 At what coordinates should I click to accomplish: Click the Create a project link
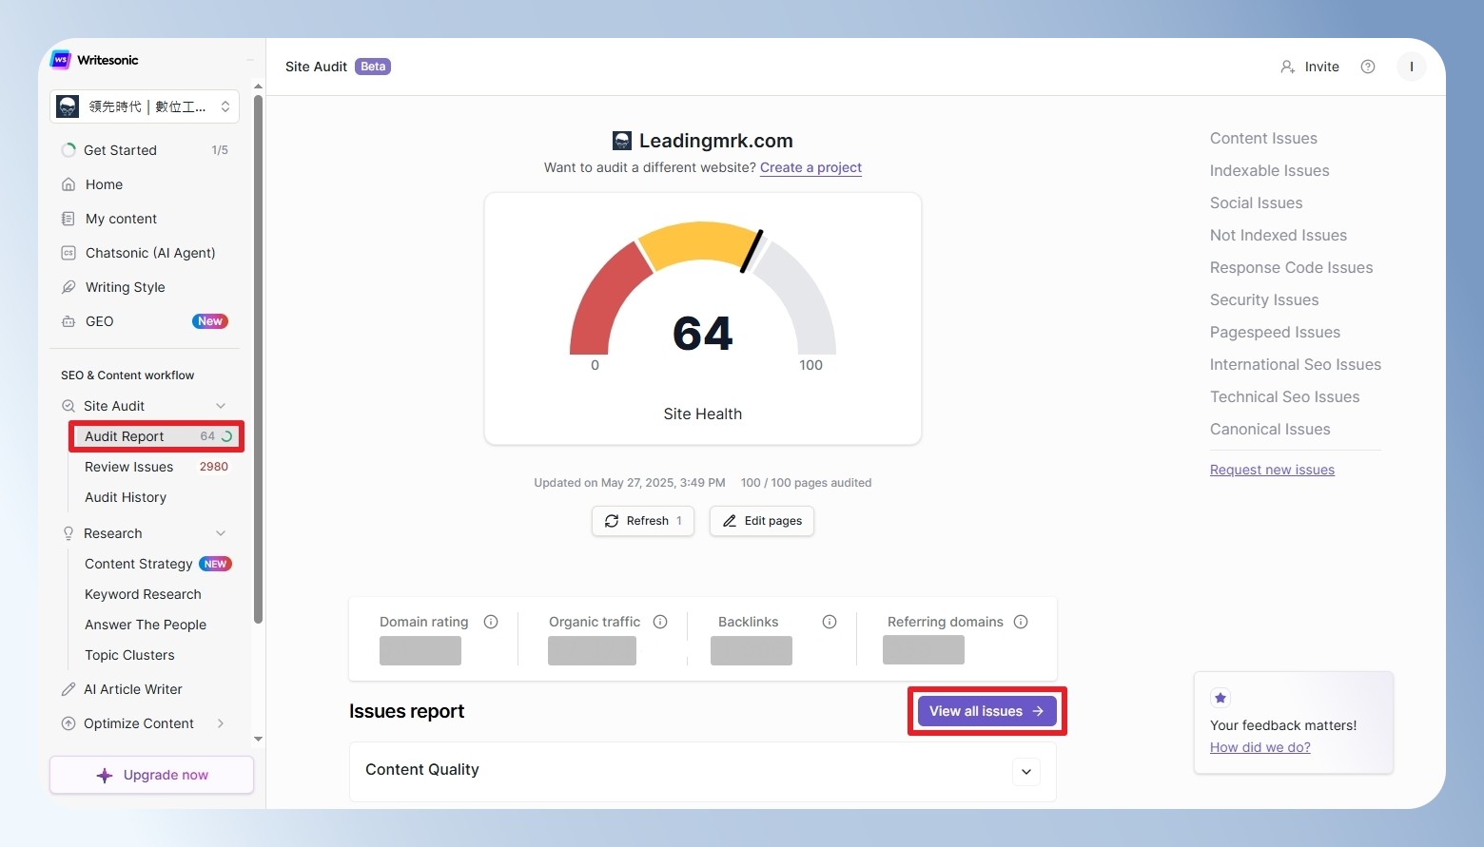tap(810, 167)
